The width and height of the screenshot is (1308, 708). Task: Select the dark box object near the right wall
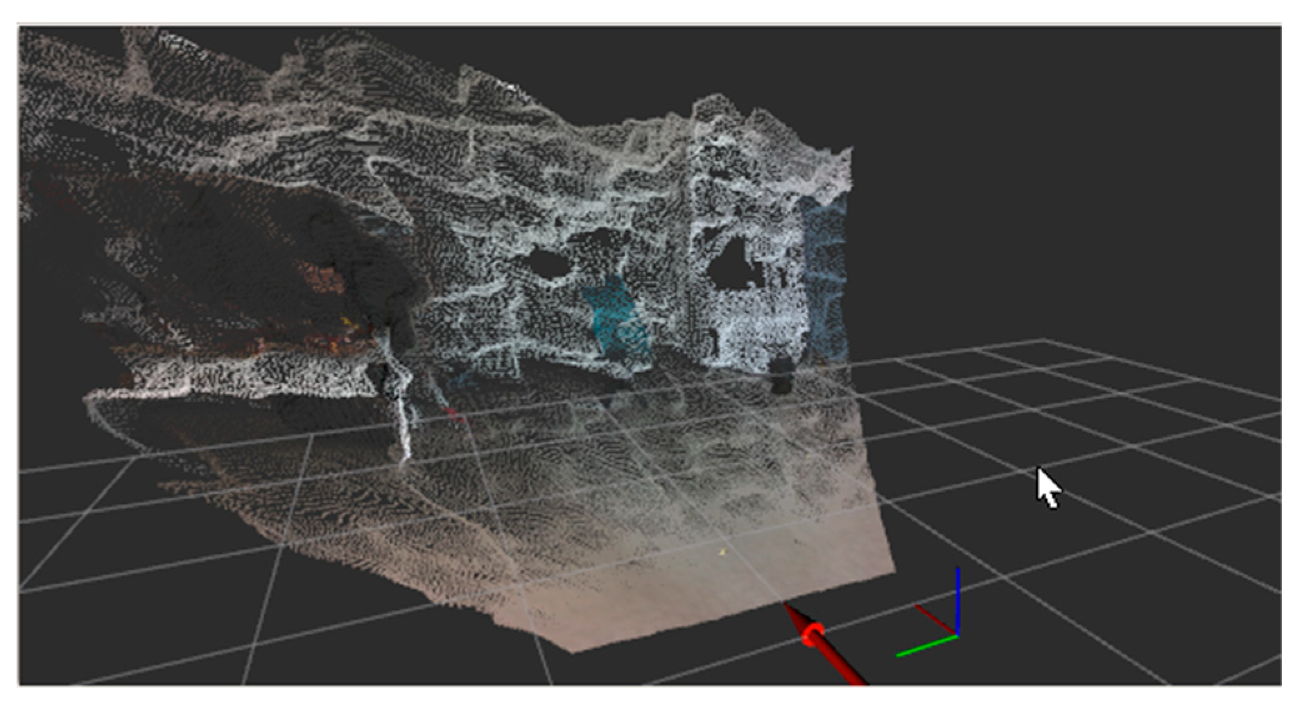tap(781, 376)
